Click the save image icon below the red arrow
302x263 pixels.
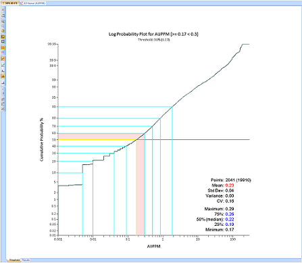click(3, 16)
